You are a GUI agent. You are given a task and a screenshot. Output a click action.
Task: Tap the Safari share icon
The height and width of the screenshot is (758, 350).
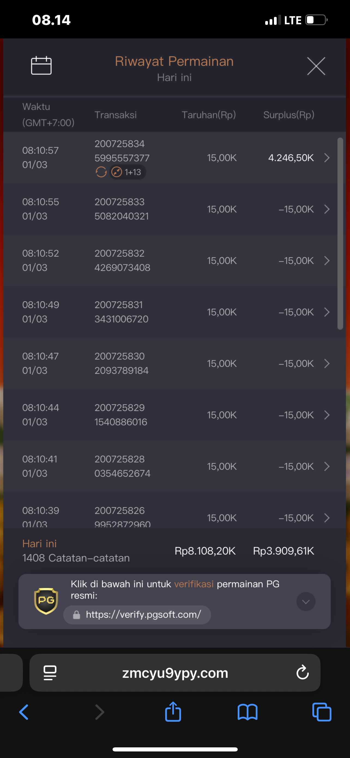173,712
